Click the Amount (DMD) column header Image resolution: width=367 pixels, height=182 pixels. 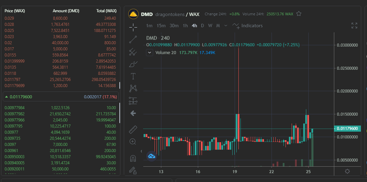click(66, 11)
